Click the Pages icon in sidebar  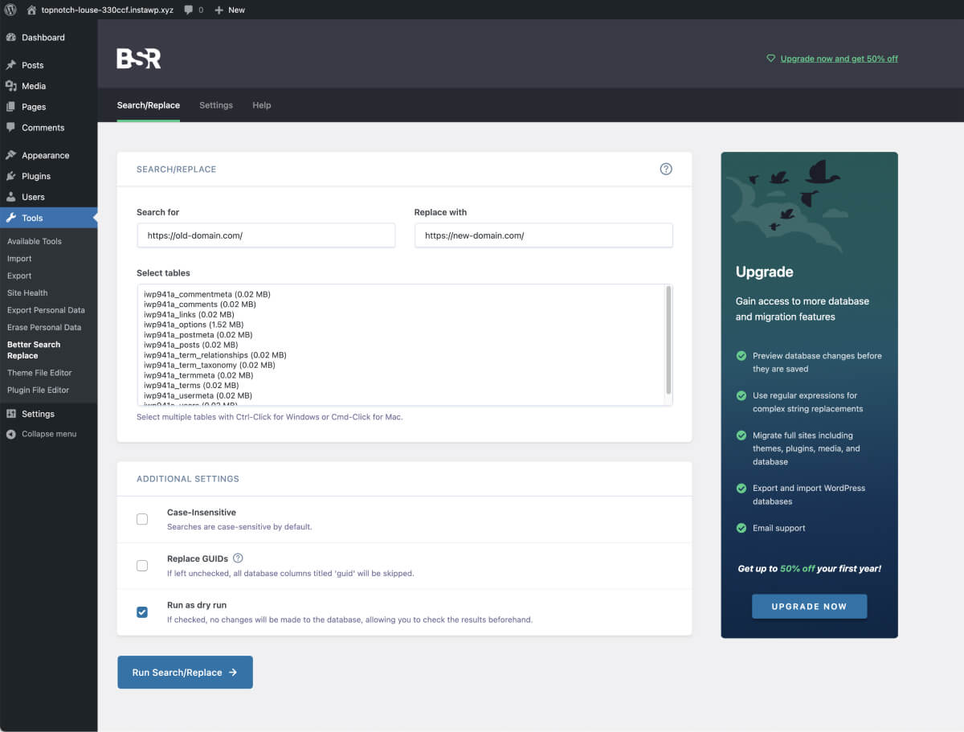coord(10,107)
